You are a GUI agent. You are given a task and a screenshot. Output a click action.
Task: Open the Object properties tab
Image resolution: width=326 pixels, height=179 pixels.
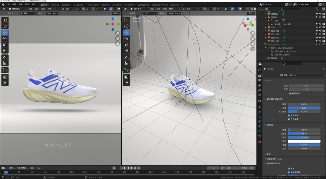259,107
